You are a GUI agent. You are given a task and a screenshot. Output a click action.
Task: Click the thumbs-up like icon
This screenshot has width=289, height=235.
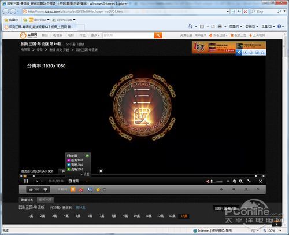[x=31, y=189]
